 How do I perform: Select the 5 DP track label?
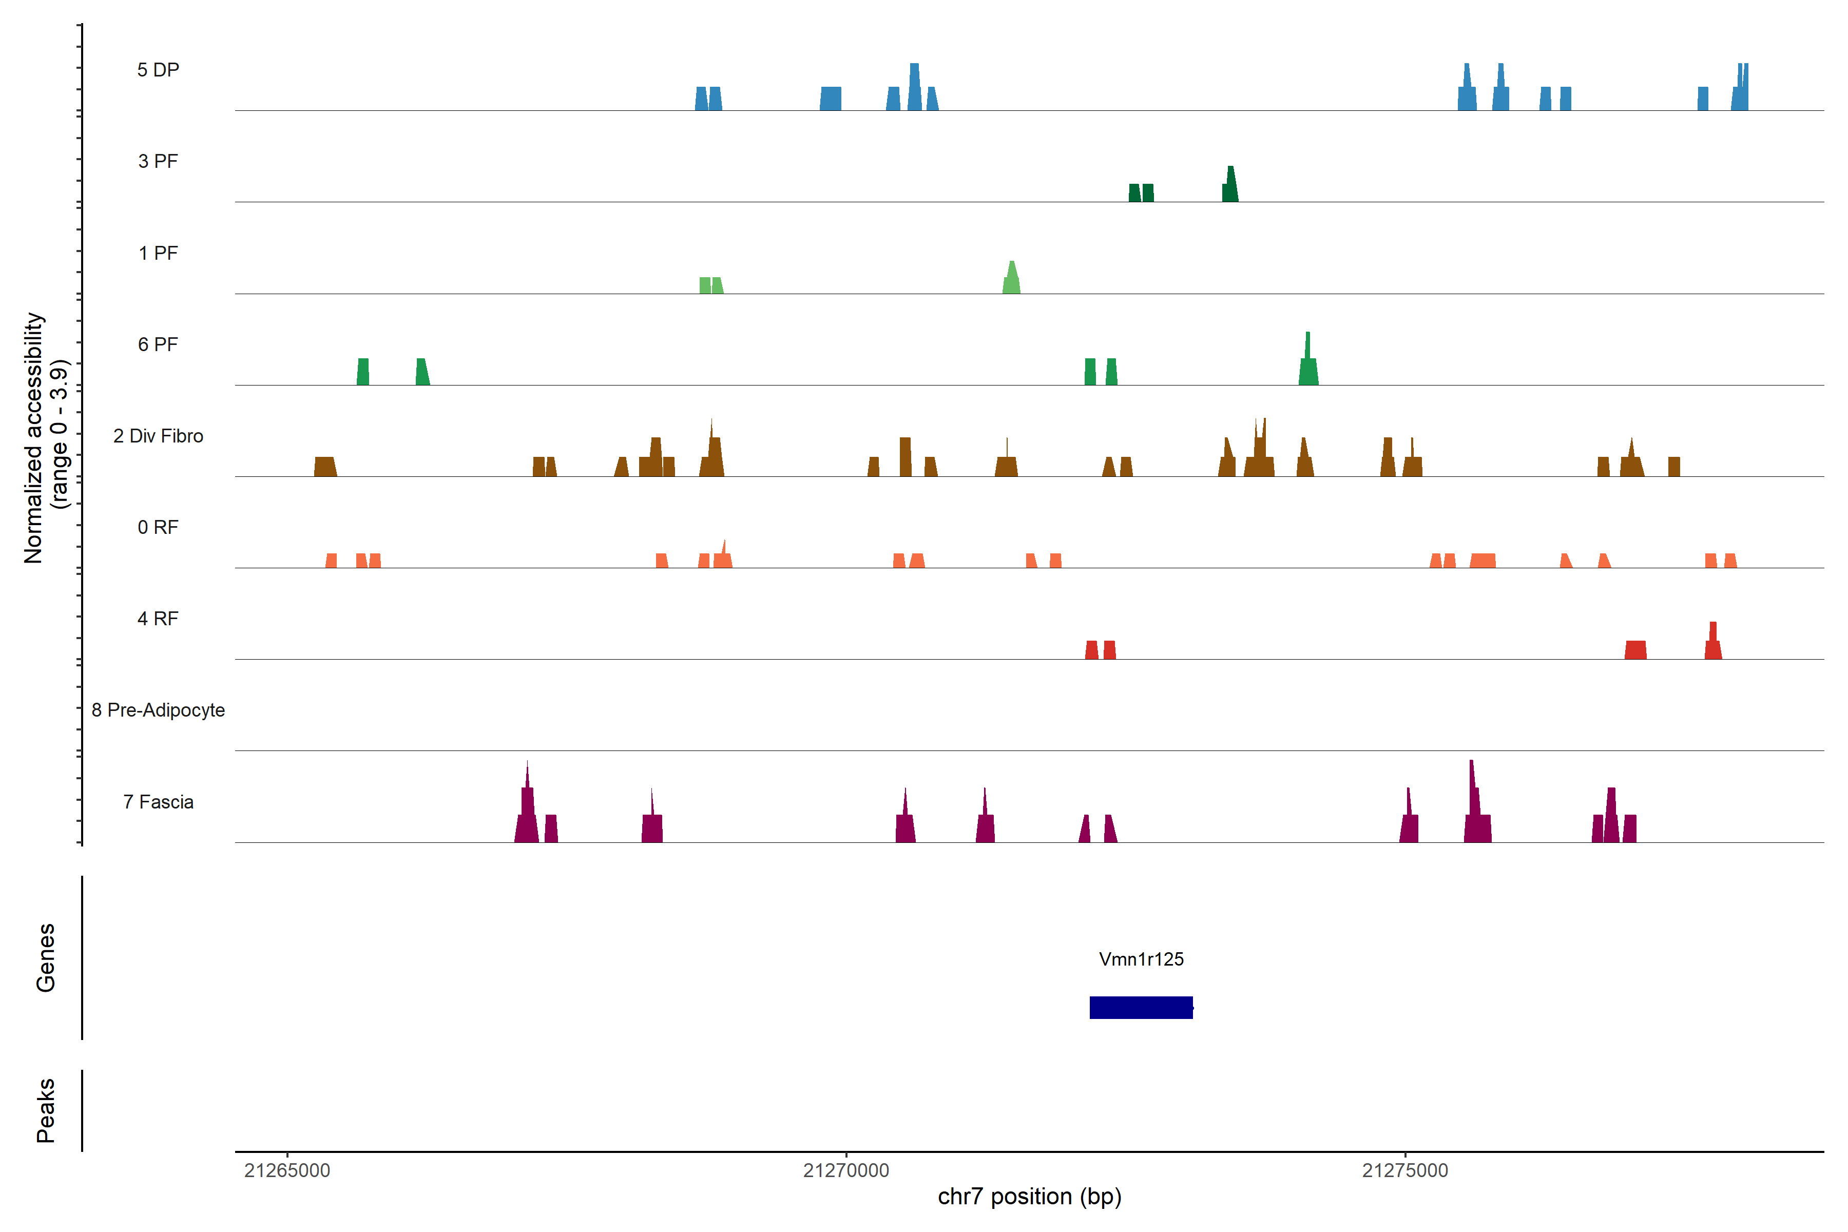tap(158, 70)
